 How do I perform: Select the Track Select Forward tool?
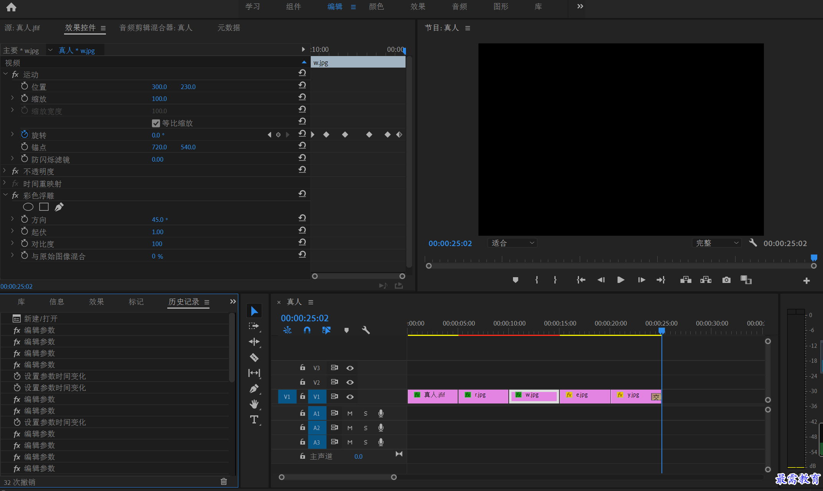pos(254,326)
